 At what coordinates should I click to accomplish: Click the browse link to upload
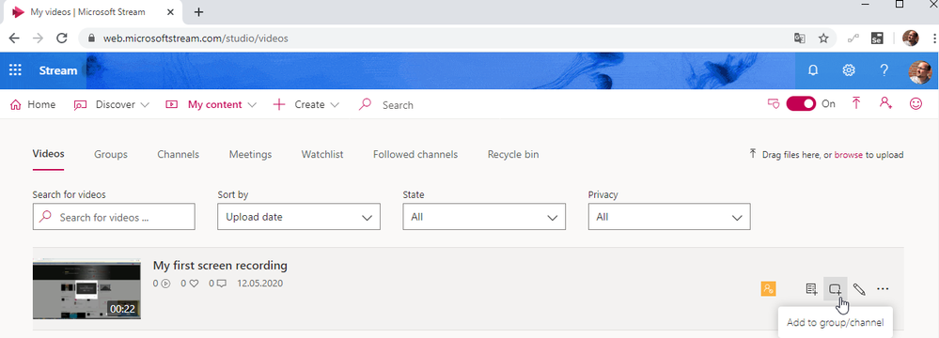pos(849,154)
